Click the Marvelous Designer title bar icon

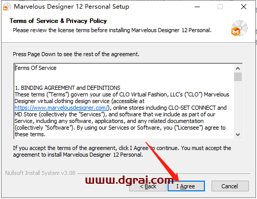pos(7,7)
